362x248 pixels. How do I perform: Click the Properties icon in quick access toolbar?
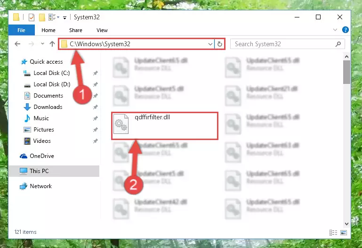(32, 17)
